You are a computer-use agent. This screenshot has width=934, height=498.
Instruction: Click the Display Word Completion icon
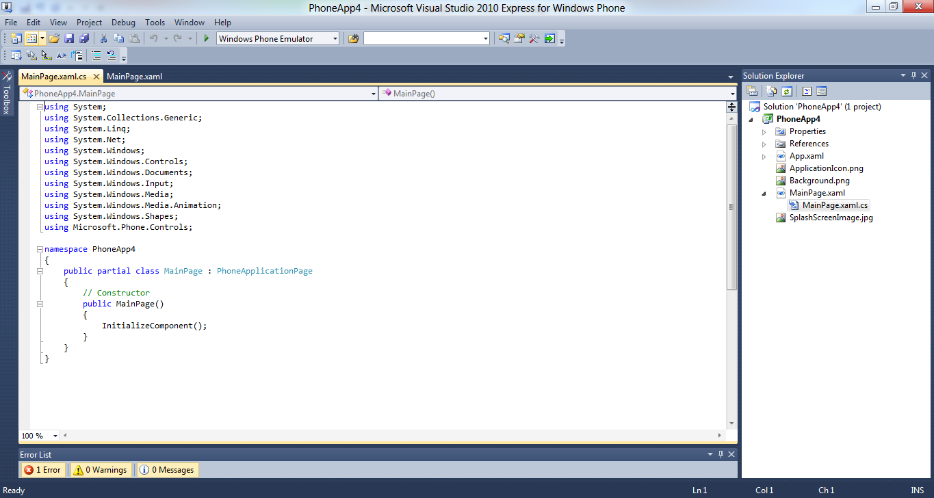[62, 56]
